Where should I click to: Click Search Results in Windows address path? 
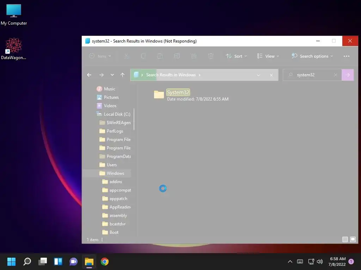coord(171,75)
